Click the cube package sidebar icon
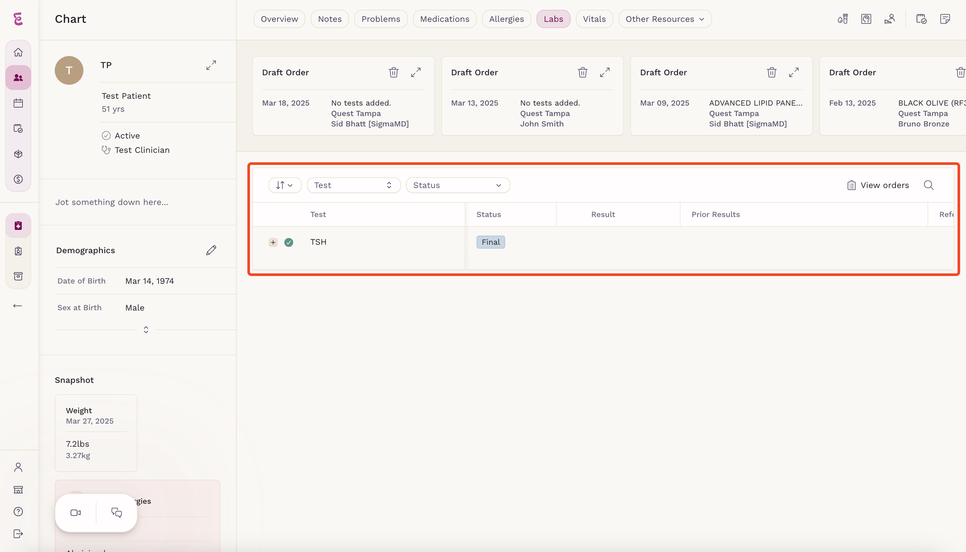 point(18,154)
